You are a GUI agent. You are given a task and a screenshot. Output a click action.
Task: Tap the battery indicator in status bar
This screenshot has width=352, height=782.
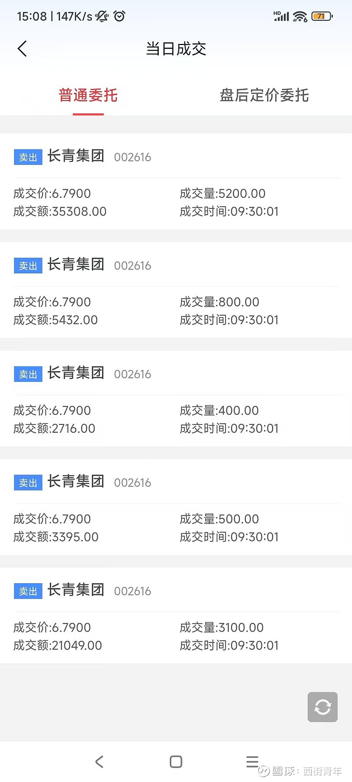click(322, 17)
